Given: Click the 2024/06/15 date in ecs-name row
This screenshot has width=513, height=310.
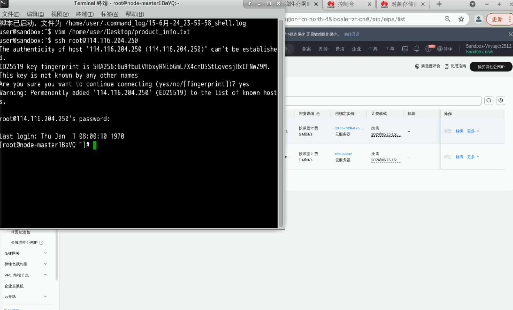Looking at the screenshot, I should click(386, 160).
